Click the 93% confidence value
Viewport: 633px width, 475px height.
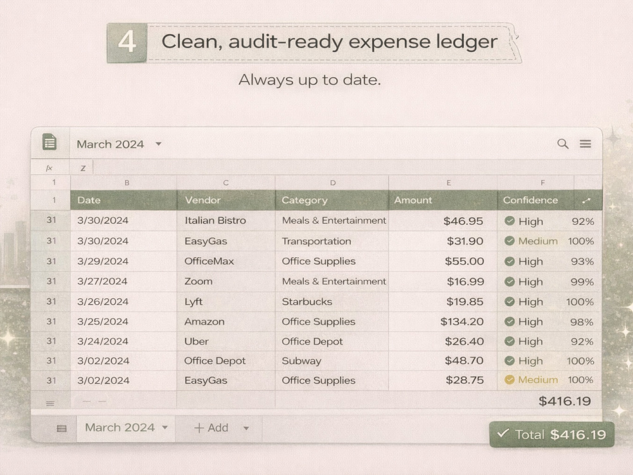click(x=582, y=262)
